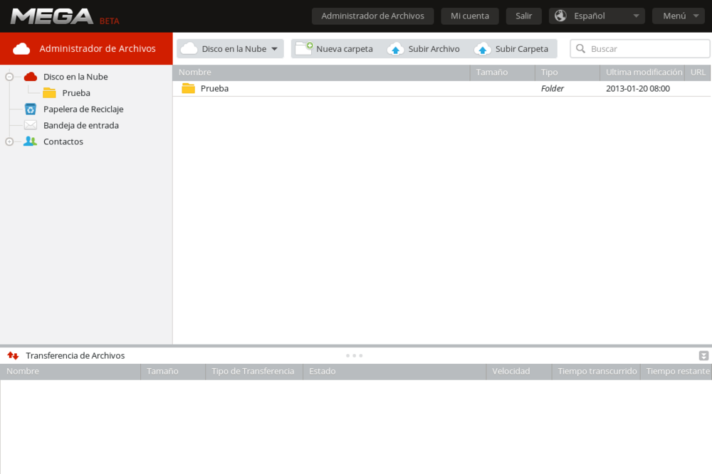Viewport: 712px width, 474px height.
Task: Go to Mi cuenta
Action: pyautogui.click(x=469, y=16)
